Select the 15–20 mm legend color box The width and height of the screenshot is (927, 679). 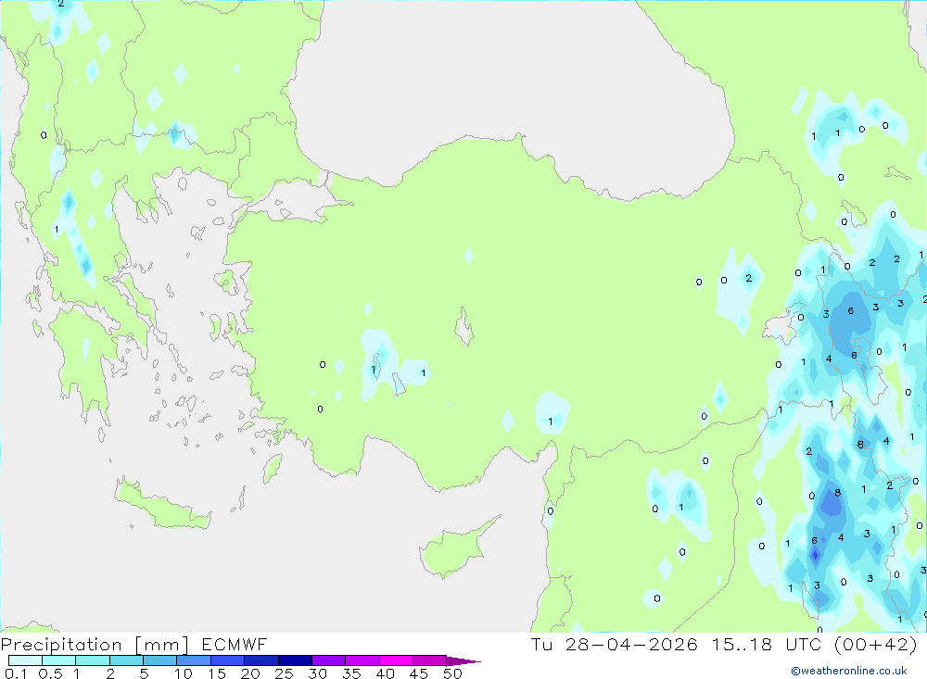pos(227,660)
